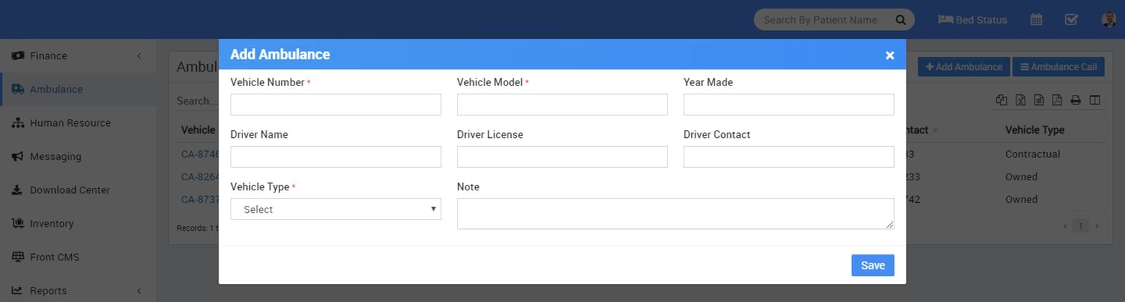Go to Inventory in sidebar
This screenshot has width=1125, height=302.
[52, 223]
